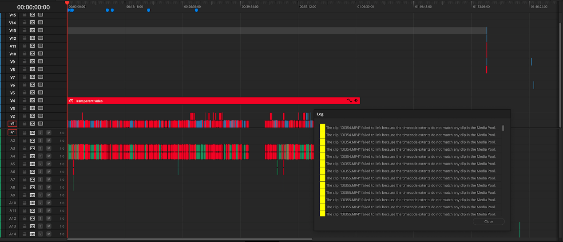Lock the A4 audio track

tap(25, 156)
